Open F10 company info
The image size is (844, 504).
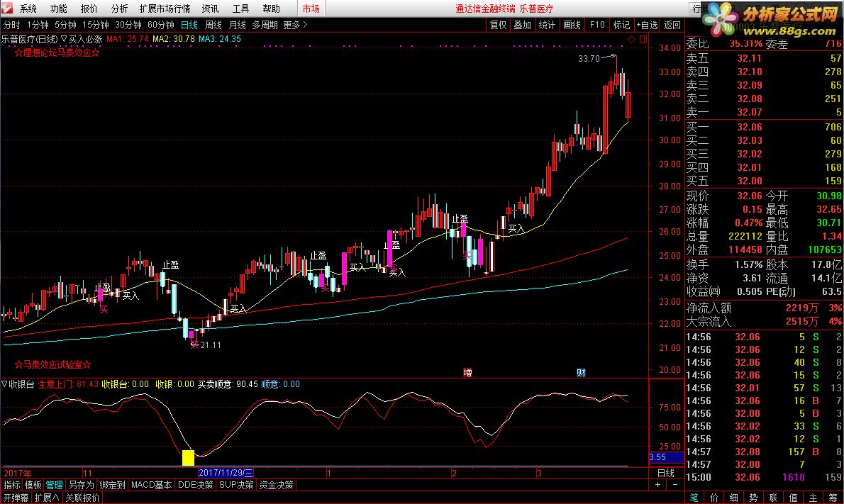pyautogui.click(x=597, y=25)
